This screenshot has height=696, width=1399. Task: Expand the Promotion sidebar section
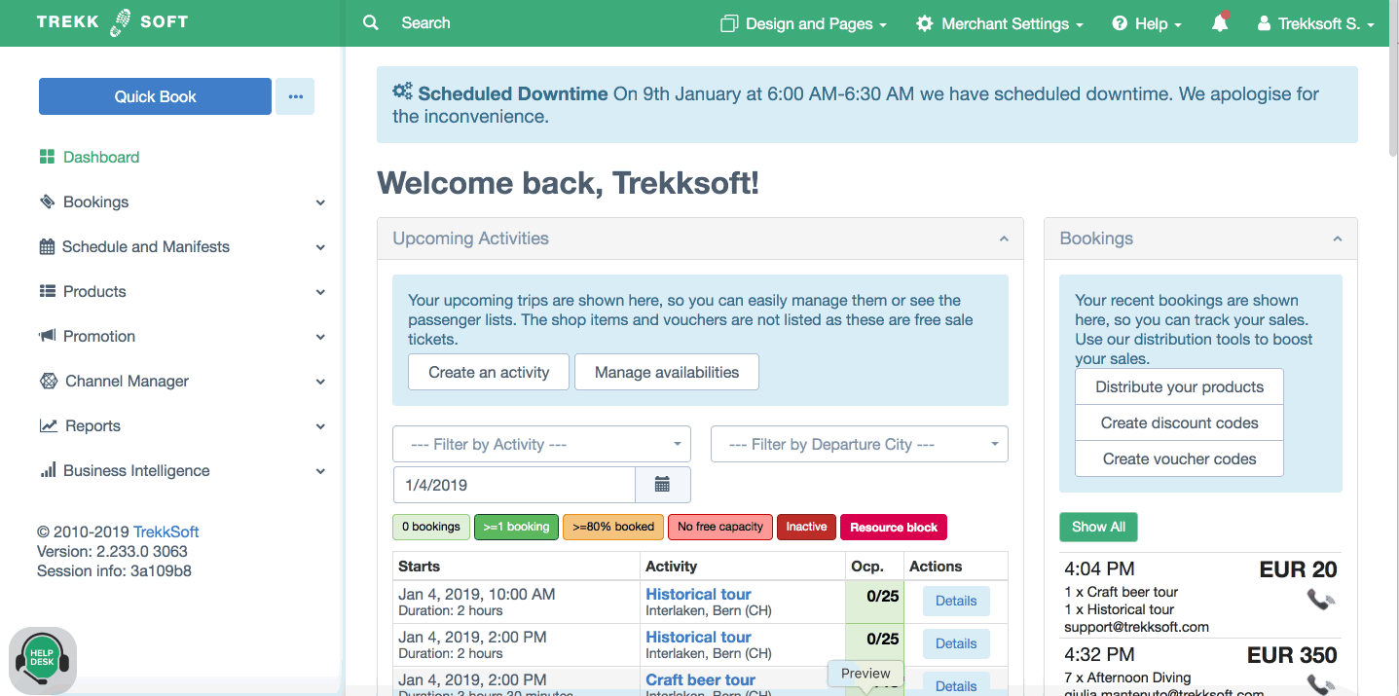tap(320, 337)
